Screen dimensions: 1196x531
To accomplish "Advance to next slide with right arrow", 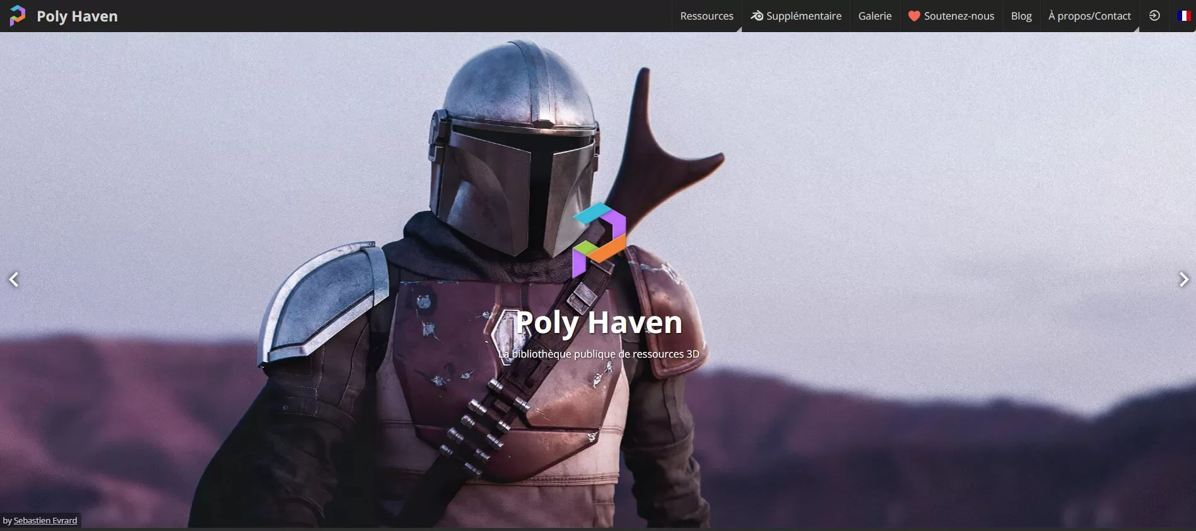I will coord(1183,279).
